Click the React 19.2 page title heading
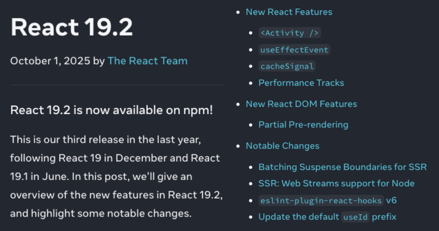Viewport: 439px width, 231px height. click(72, 27)
